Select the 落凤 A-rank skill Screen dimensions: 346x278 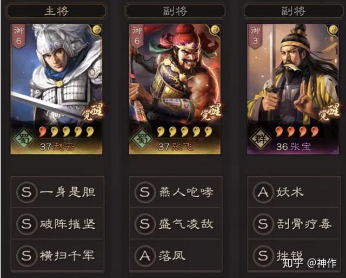click(x=176, y=255)
